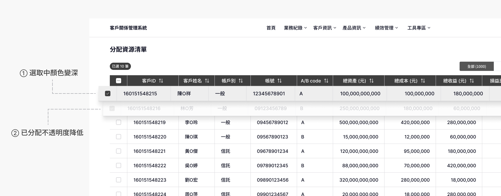Screen dimensions: 501x196
Task: Check the box for row 160151548223
Action: click(x=119, y=180)
